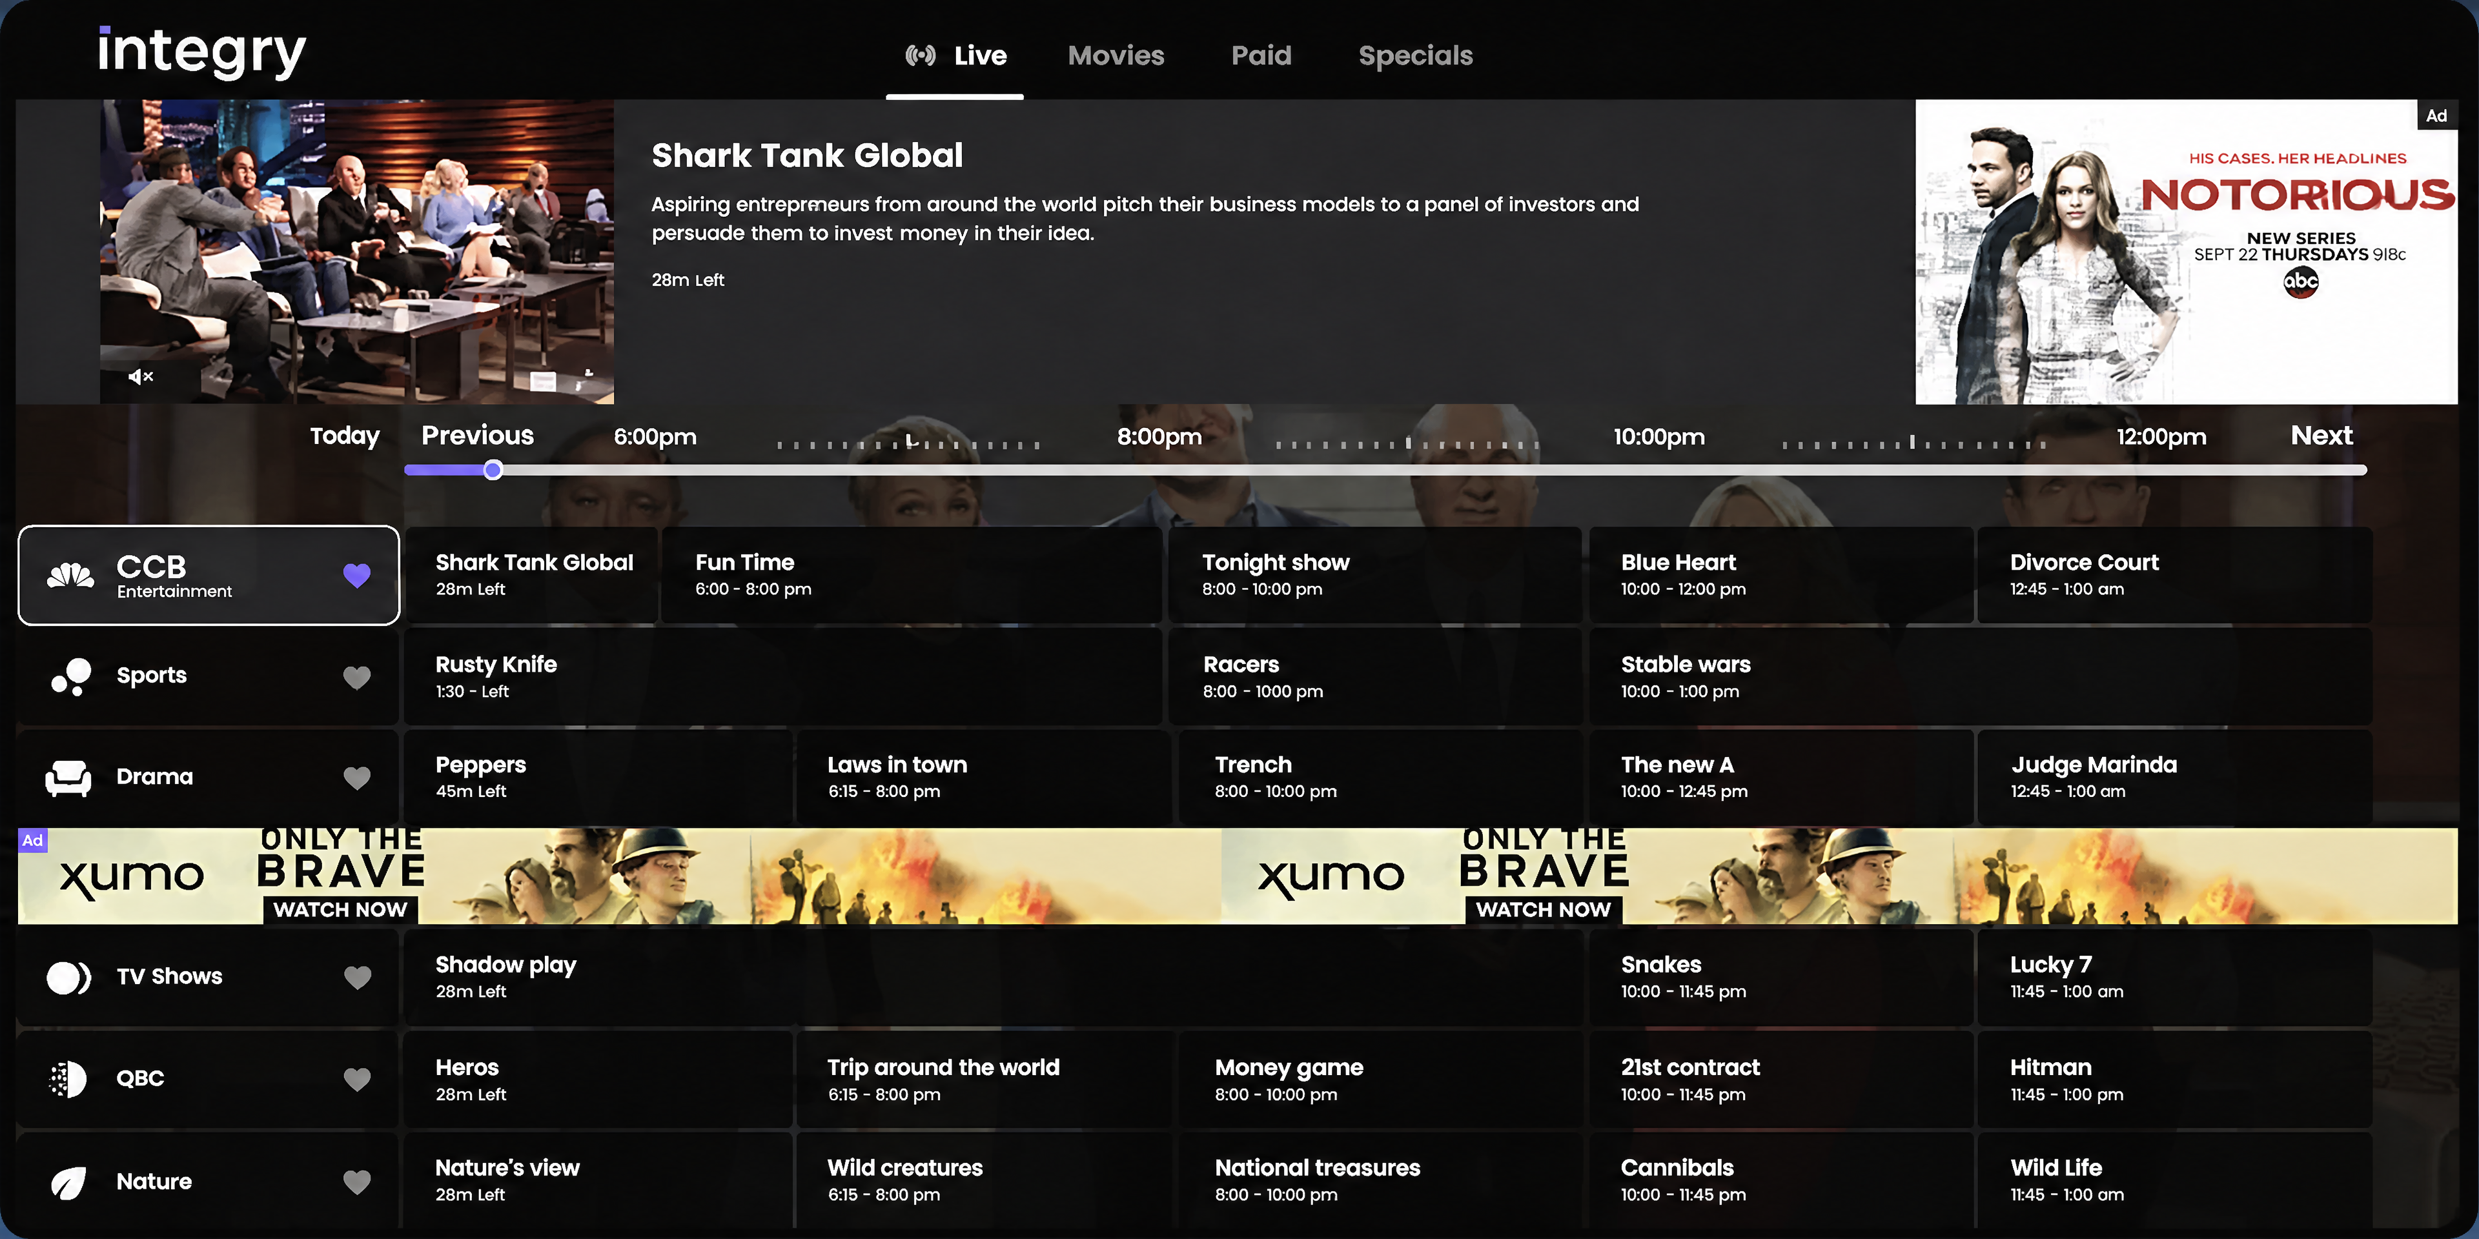Click the TV Shows channel icon
The height and width of the screenshot is (1239, 2479).
pos(68,978)
